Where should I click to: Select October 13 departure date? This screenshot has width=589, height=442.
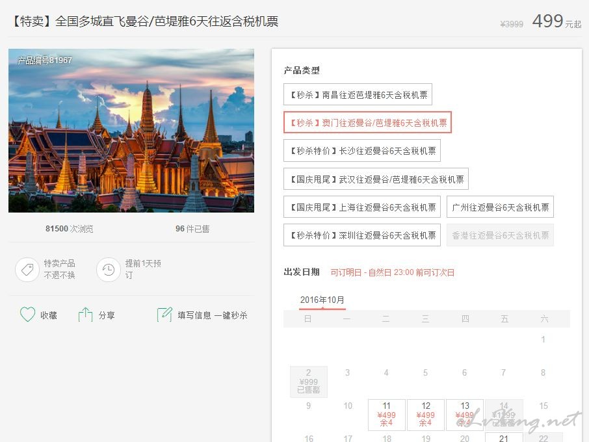pyautogui.click(x=465, y=415)
